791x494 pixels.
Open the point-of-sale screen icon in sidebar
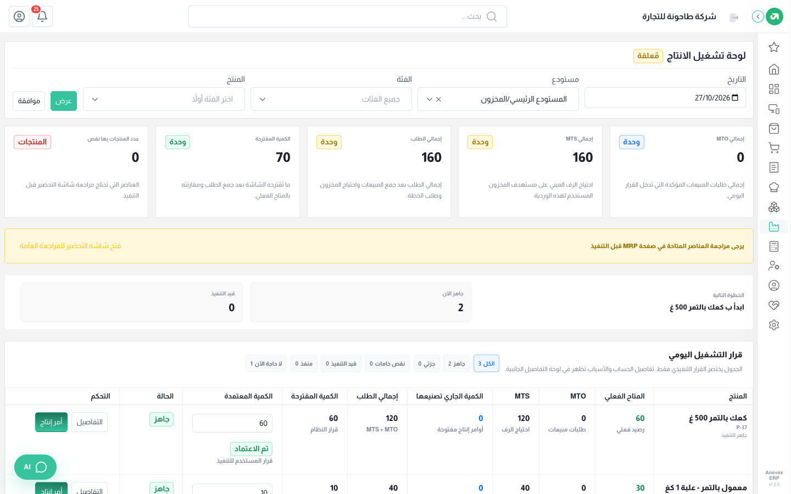774,109
